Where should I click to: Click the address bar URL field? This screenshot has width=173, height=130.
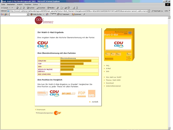tap(78, 11)
